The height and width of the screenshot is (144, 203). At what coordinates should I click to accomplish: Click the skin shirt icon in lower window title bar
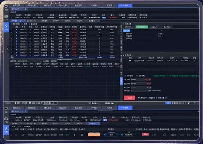(189, 103)
